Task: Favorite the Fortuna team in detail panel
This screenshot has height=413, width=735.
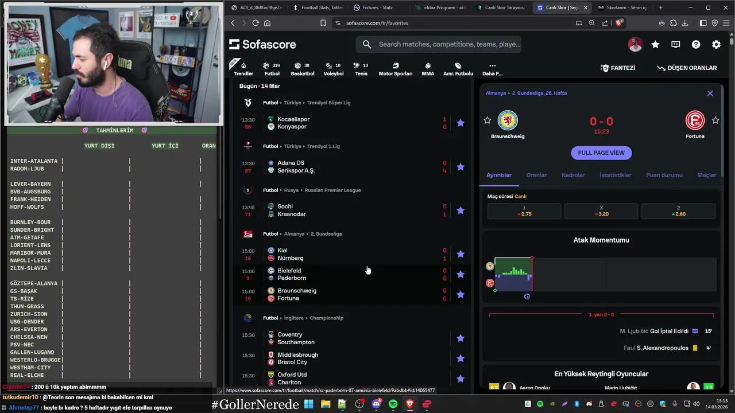Action: [x=715, y=120]
